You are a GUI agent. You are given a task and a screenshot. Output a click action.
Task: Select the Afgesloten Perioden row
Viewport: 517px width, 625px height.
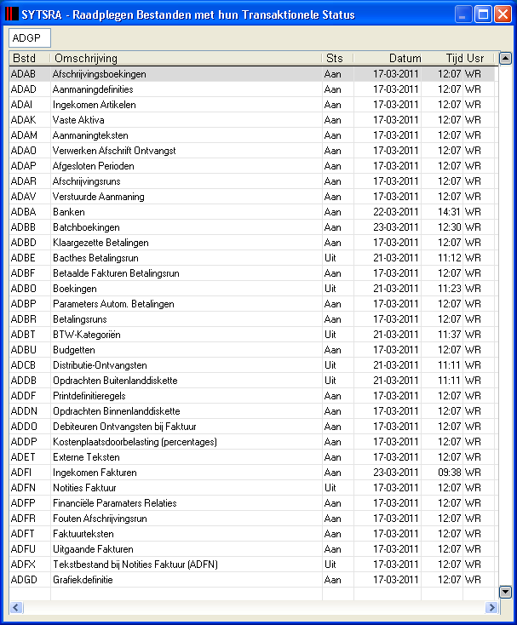(x=252, y=166)
